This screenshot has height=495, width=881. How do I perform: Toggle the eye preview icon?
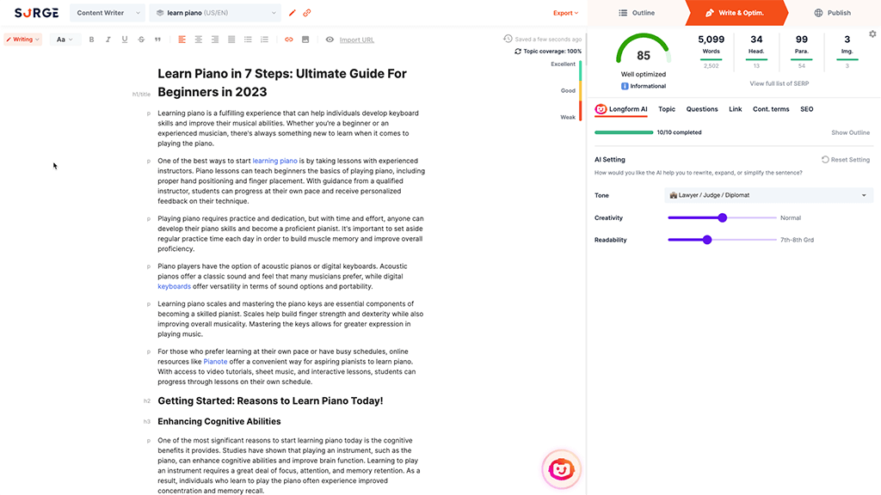click(x=330, y=40)
